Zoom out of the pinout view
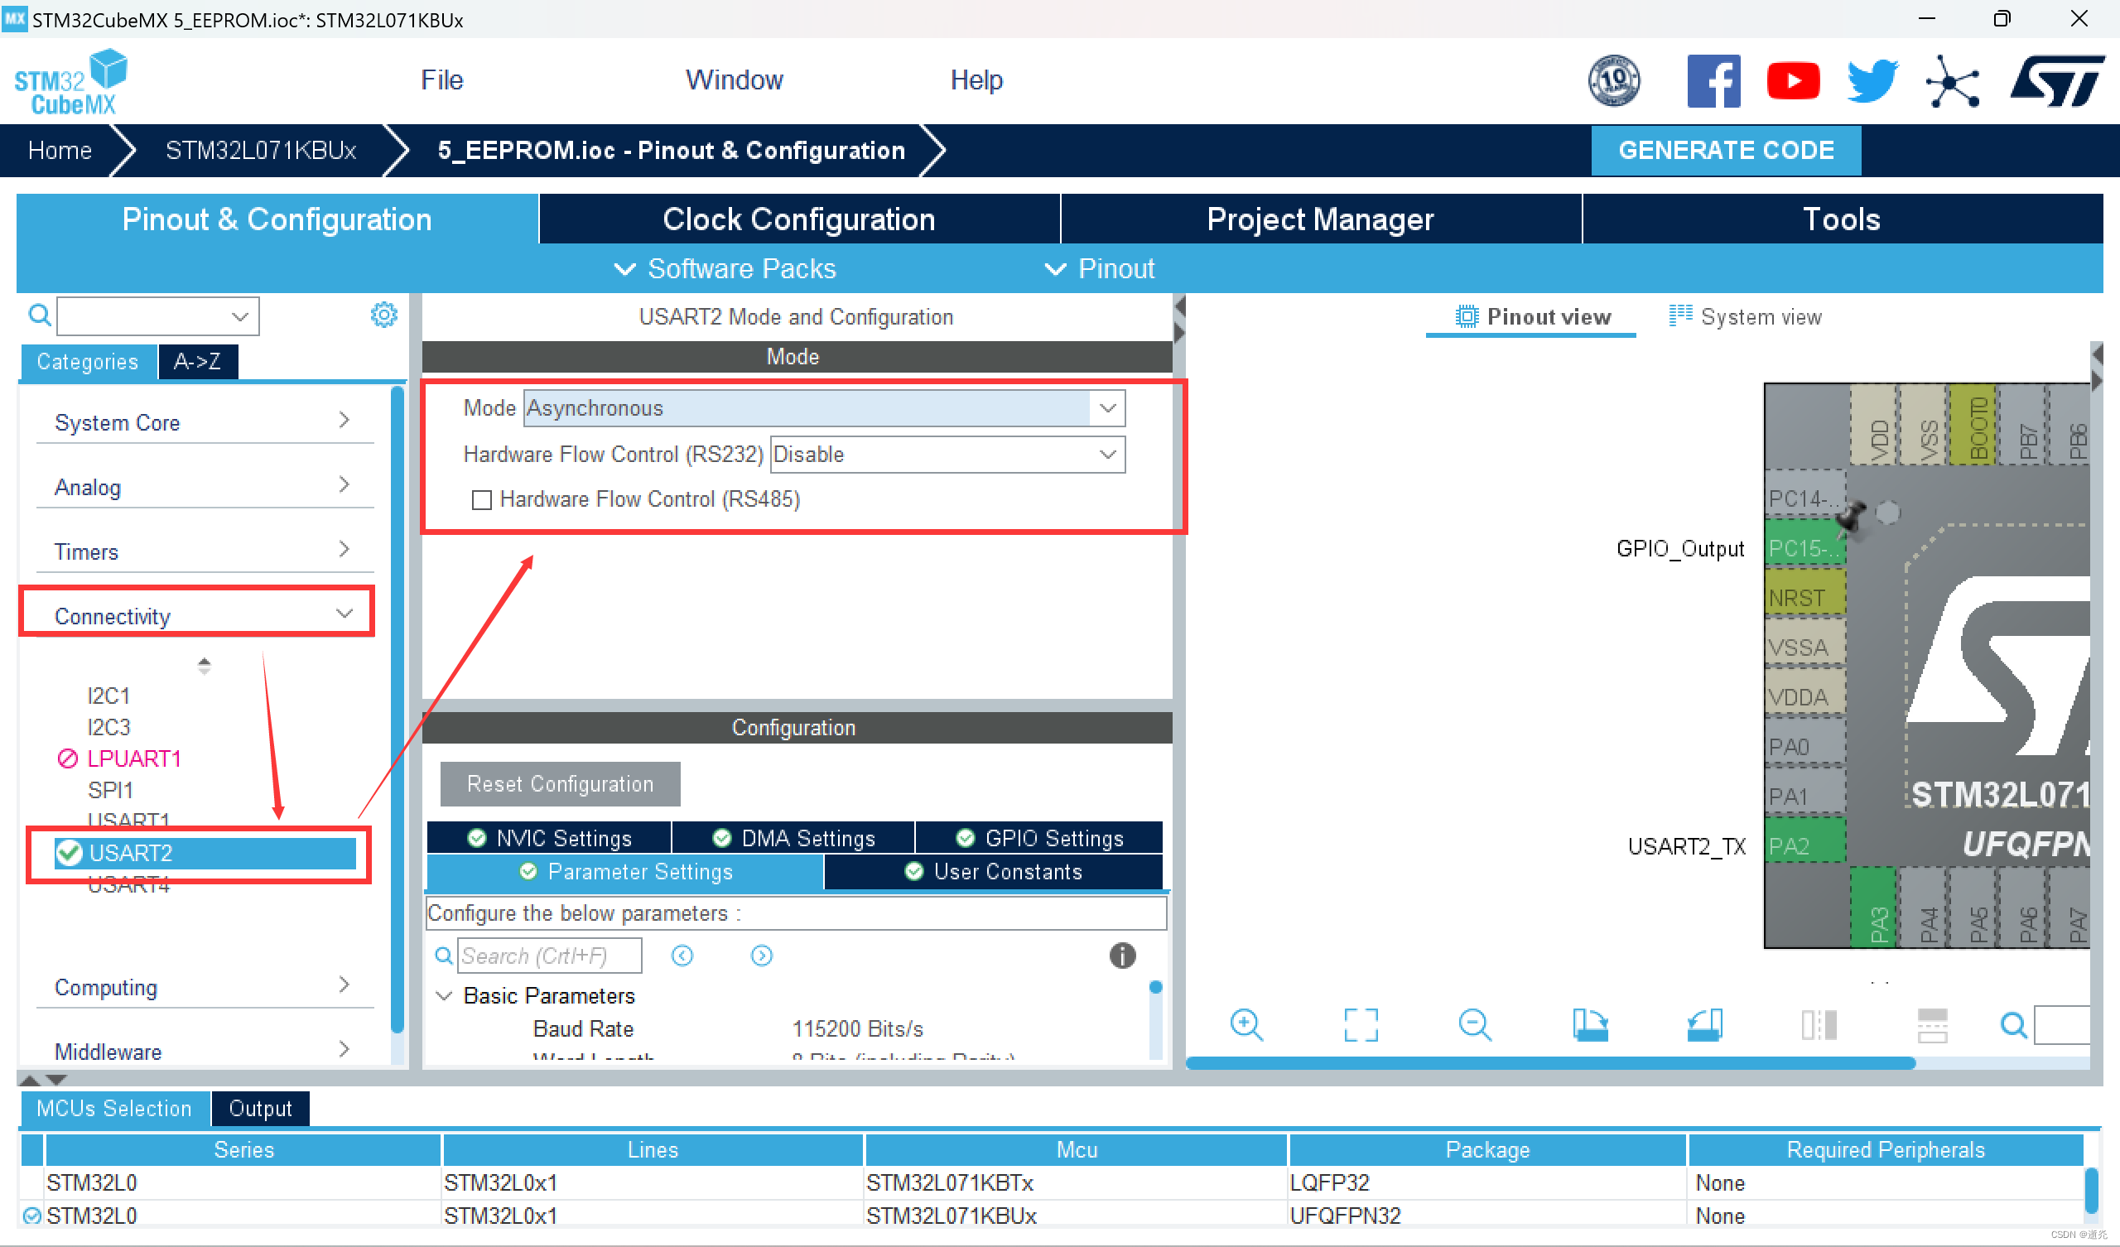This screenshot has height=1247, width=2120. (x=1475, y=1024)
